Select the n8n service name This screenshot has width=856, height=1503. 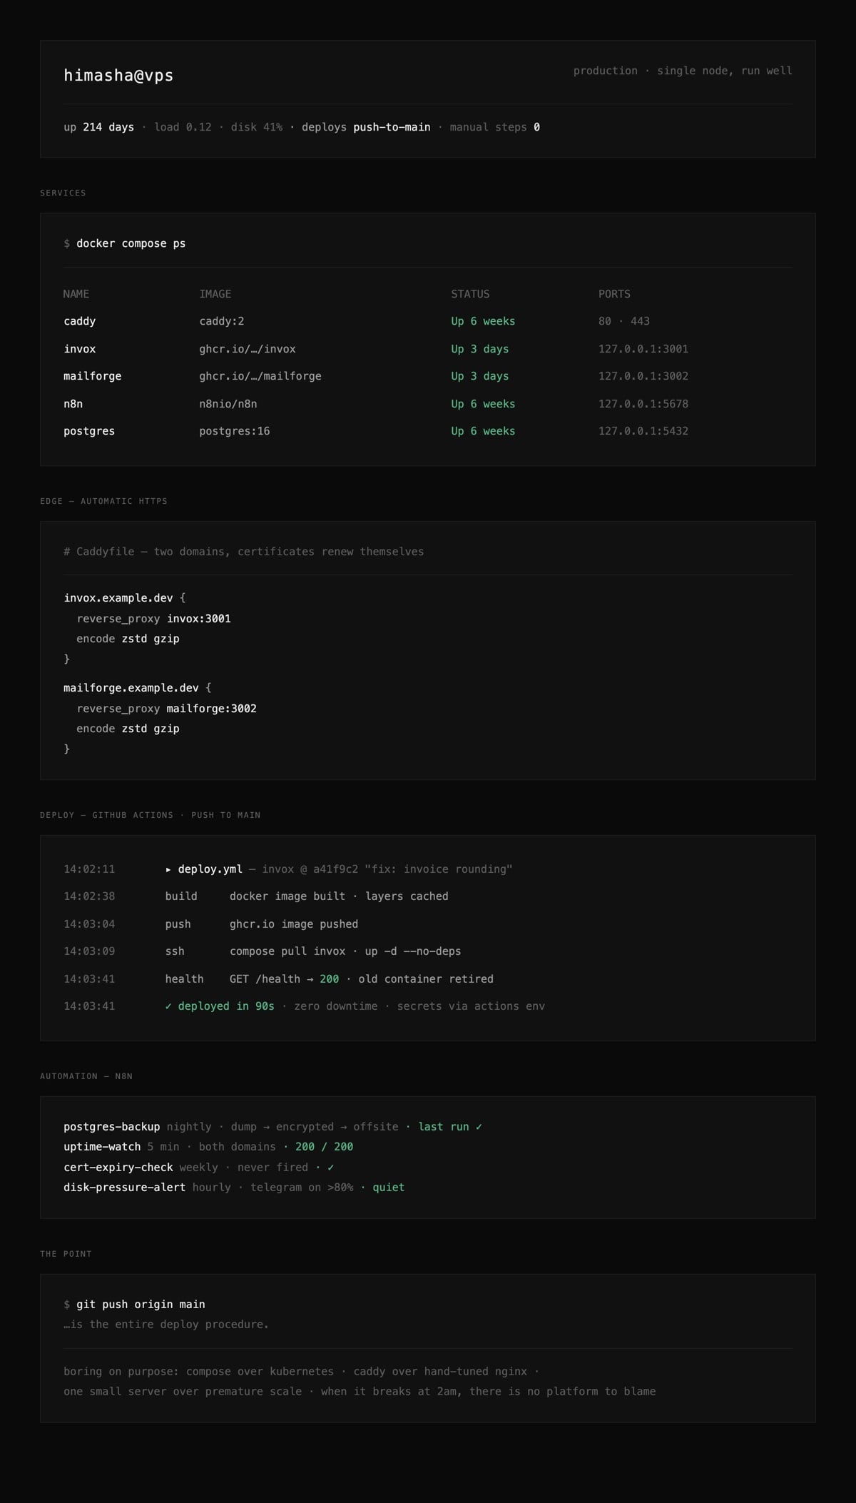pyautogui.click(x=73, y=404)
